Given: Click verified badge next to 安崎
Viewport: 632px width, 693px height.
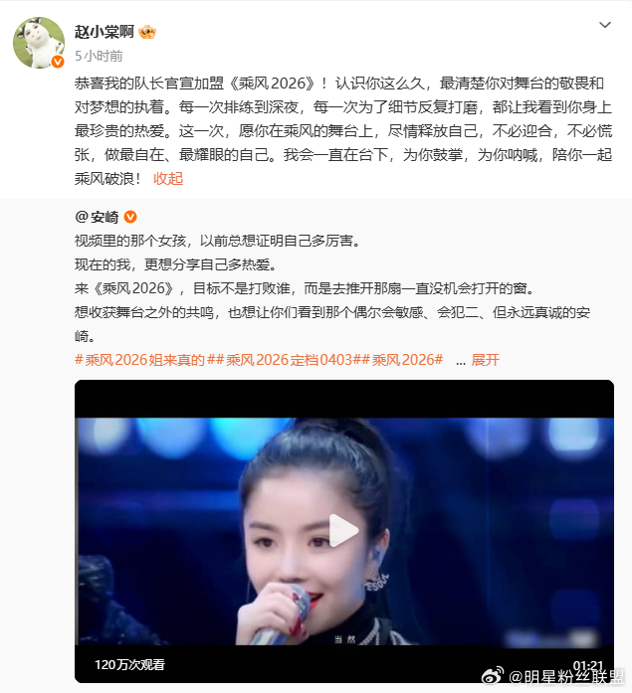Looking at the screenshot, I should [x=130, y=217].
